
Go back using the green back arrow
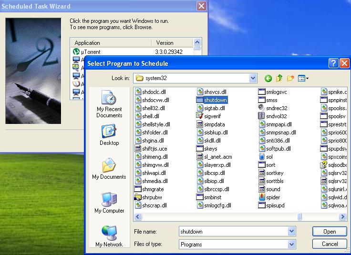tap(268, 78)
